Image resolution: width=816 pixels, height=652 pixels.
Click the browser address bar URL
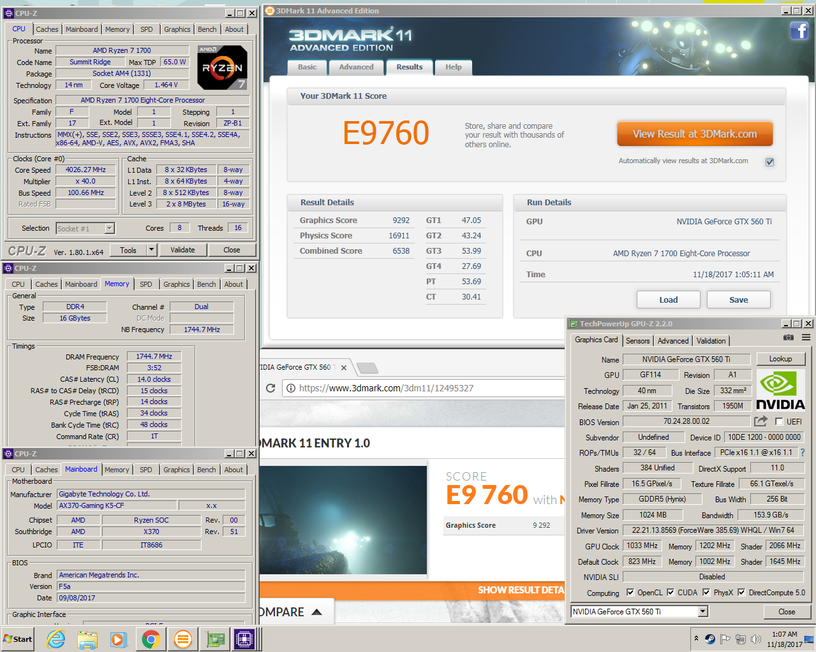[x=386, y=388]
